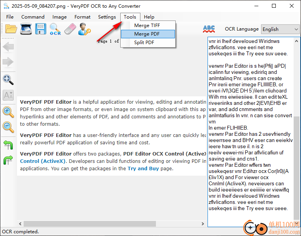Choose Split PDF from Tools menu
301x236 pixels.
[x=148, y=42]
